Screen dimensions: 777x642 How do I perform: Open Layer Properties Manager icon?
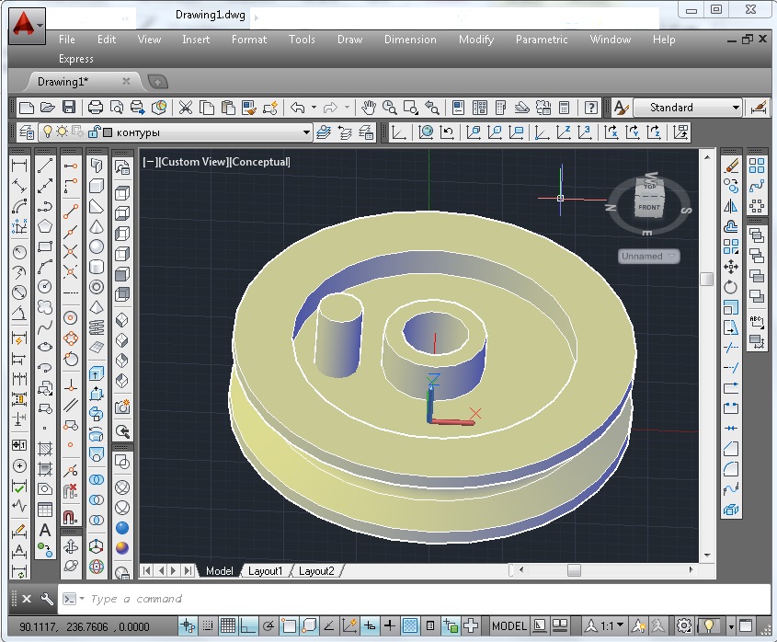27,132
